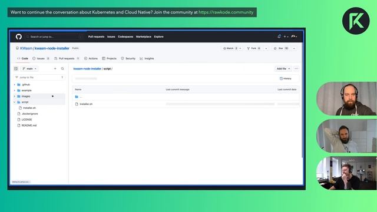Switch to the Security tab
The width and height of the screenshot is (377, 212).
[x=128, y=58]
